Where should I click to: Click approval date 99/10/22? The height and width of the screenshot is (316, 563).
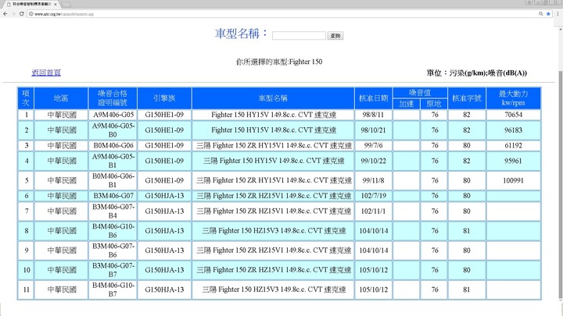(x=374, y=161)
